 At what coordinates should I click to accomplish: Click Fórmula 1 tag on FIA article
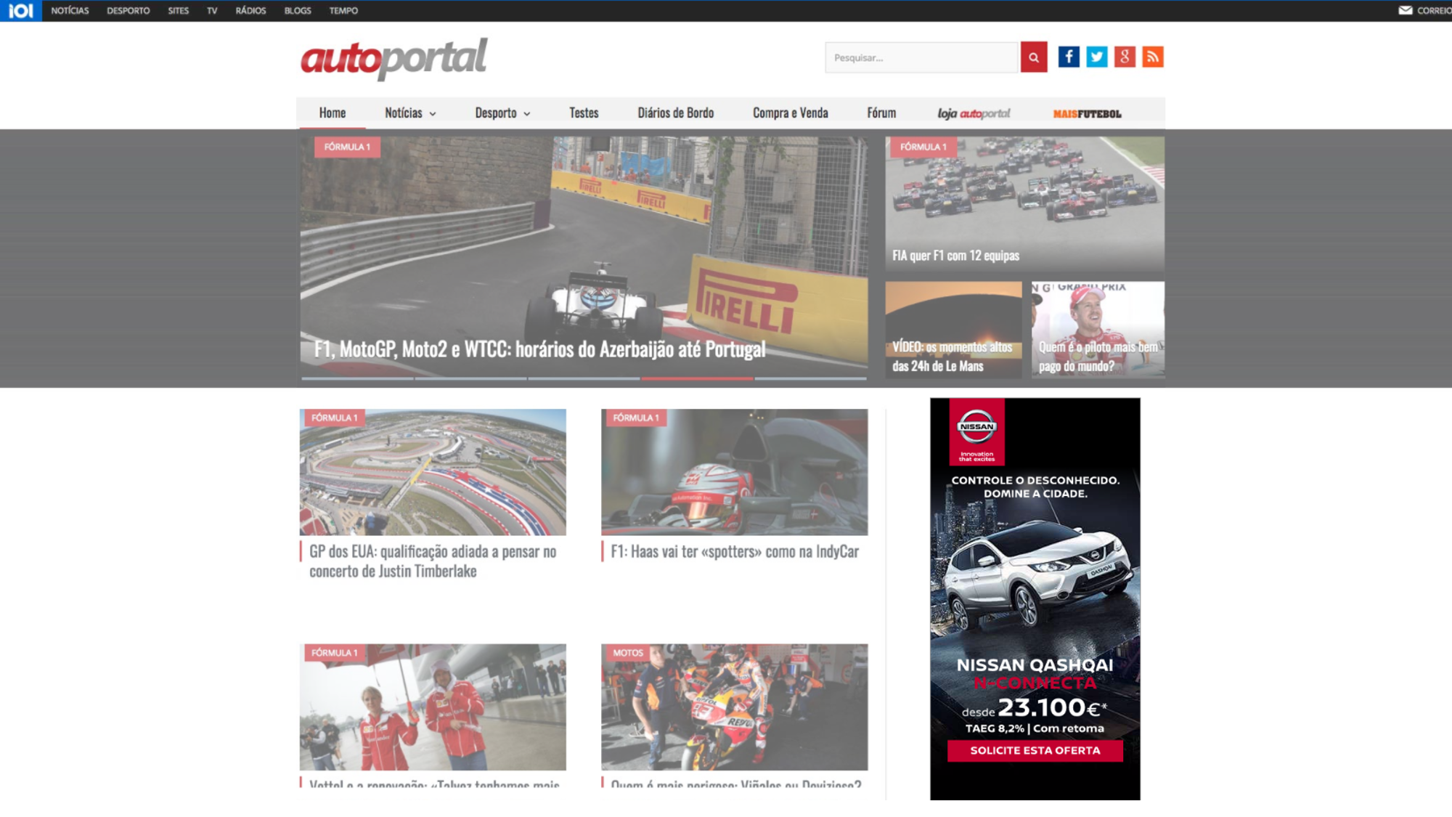pos(923,147)
